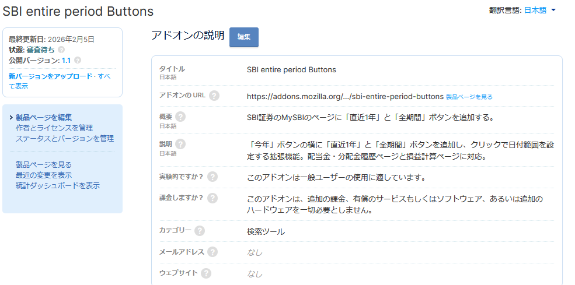575x285 pixels.
Task: Click help icon next to version 1.1
Action: tap(78, 60)
